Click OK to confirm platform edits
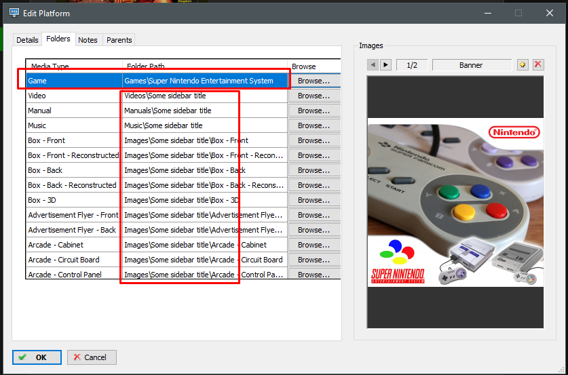The width and height of the screenshot is (568, 375). [x=37, y=357]
